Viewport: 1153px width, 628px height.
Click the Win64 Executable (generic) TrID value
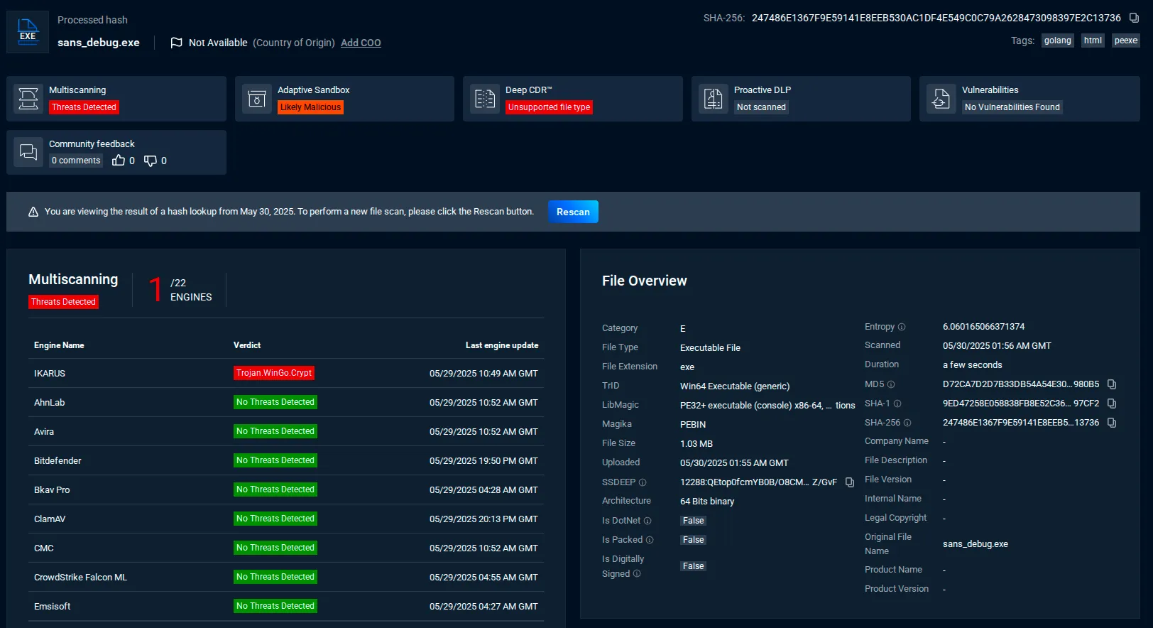click(x=735, y=386)
